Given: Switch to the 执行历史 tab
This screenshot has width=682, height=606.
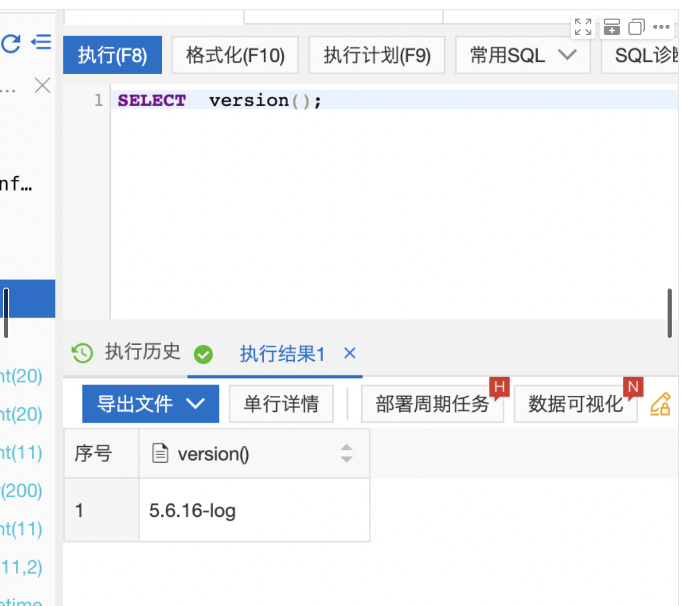Looking at the screenshot, I should click(142, 352).
